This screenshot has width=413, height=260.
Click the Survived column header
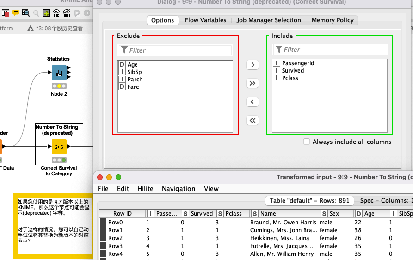tap(197, 214)
